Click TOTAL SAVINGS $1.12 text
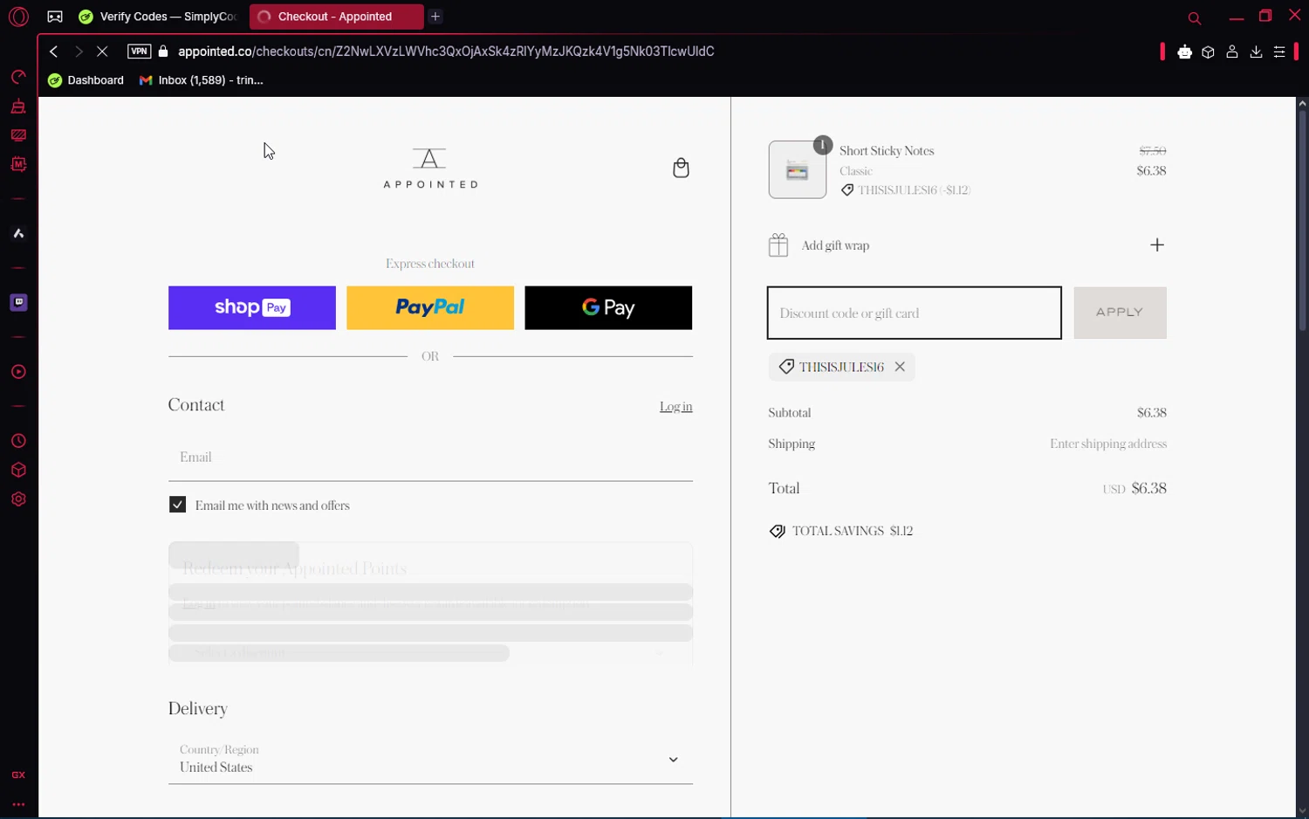 pyautogui.click(x=853, y=531)
